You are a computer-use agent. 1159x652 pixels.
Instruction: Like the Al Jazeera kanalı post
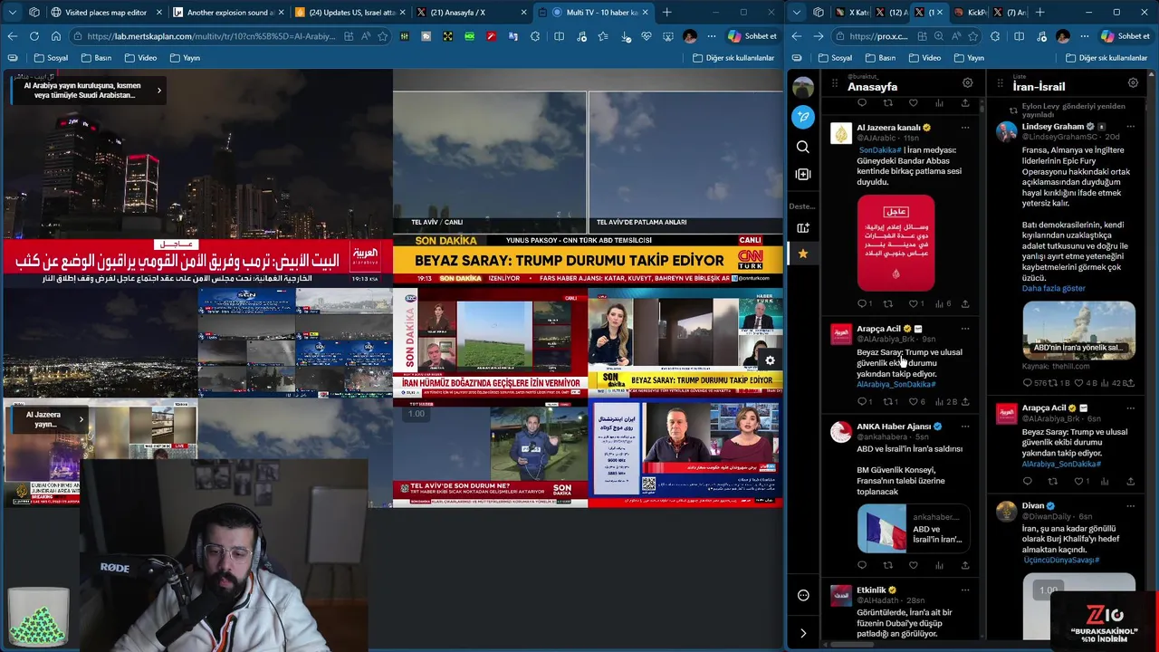coord(915,303)
